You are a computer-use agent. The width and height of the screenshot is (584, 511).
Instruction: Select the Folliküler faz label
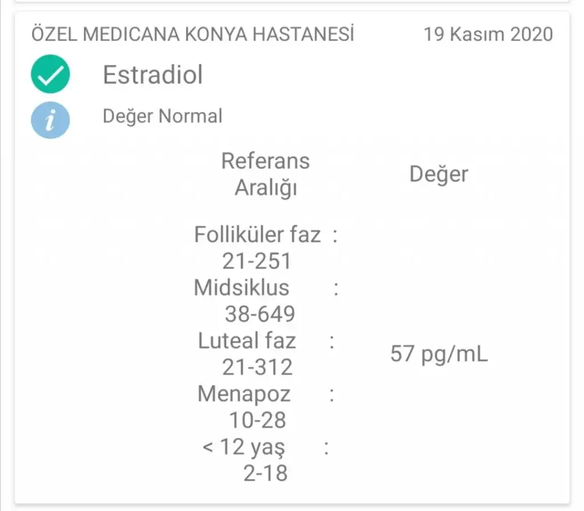(x=257, y=234)
